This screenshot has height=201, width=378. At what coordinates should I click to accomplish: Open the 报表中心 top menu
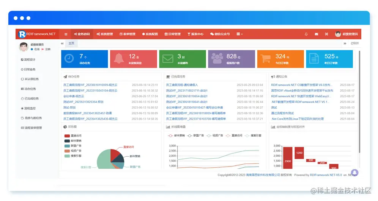pyautogui.click(x=195, y=34)
